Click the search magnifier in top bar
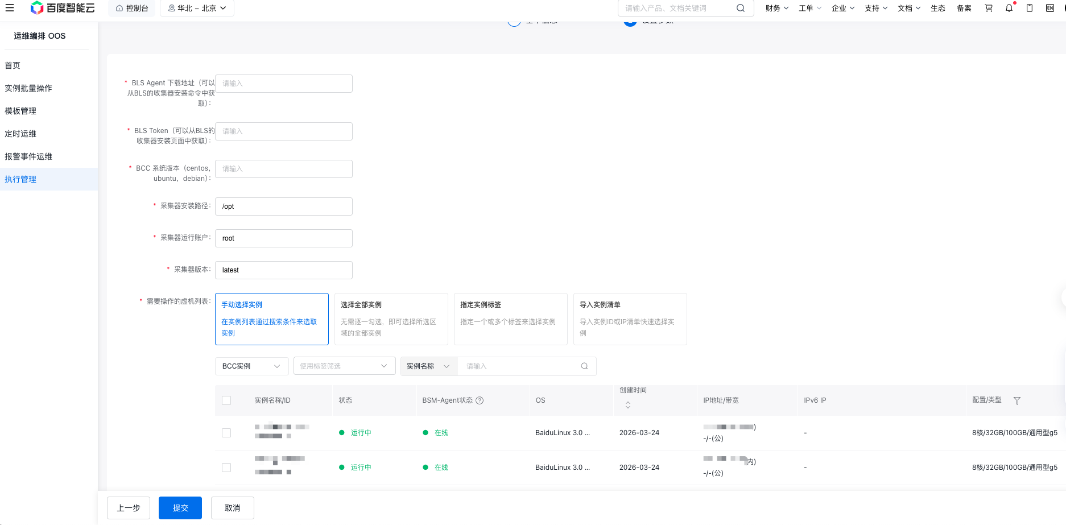 [x=740, y=8]
